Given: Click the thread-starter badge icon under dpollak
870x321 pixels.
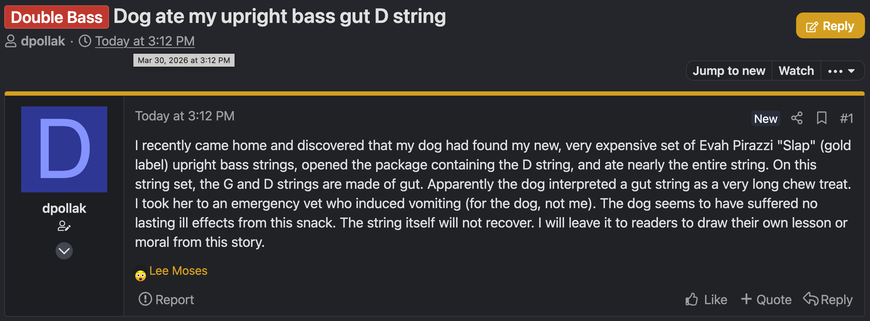Looking at the screenshot, I should (x=64, y=226).
